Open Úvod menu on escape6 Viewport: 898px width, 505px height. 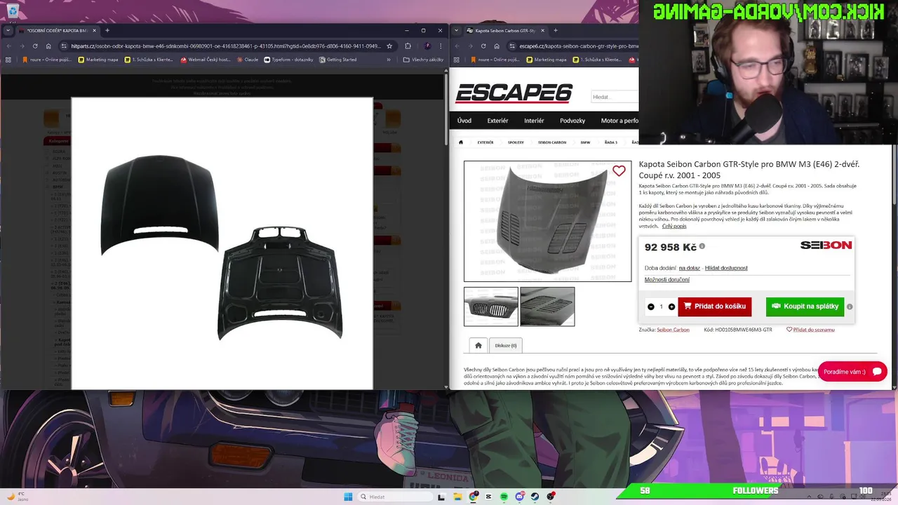[464, 121]
